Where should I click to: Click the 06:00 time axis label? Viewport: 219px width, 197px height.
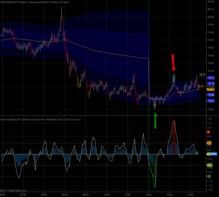(x=65, y=195)
